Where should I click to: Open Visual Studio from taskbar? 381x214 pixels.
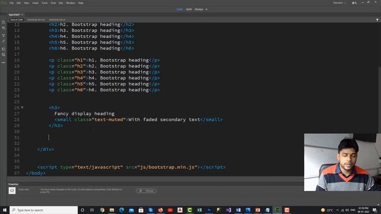tap(229, 210)
